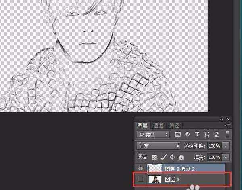The width and height of the screenshot is (242, 190).
Task: Toggle the layer filter on/off switch
Action: (228, 134)
